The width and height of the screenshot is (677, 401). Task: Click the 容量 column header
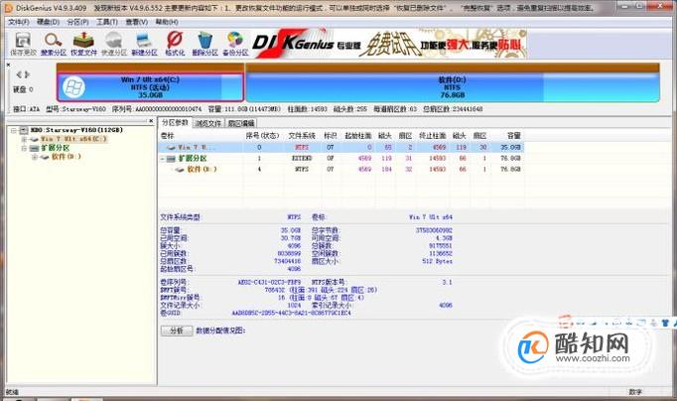coord(514,136)
